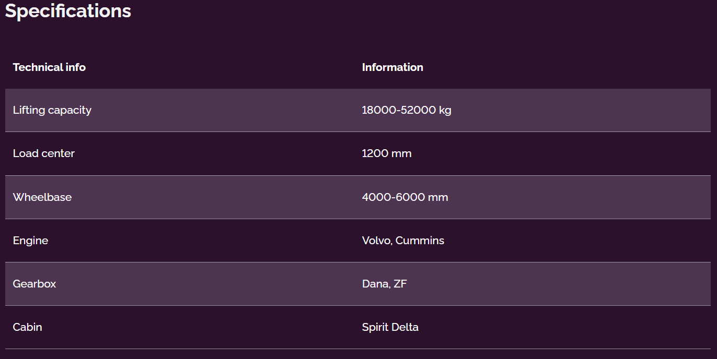Image resolution: width=717 pixels, height=359 pixels.
Task: Select the Lifting capacity label
Action: (52, 110)
